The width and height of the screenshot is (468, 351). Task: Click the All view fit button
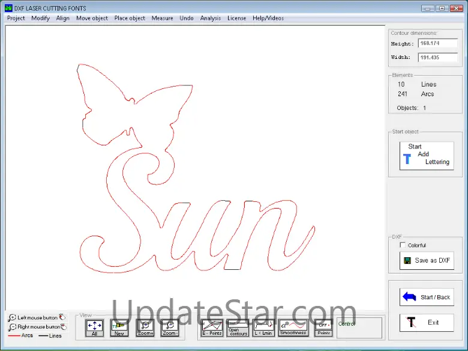click(x=94, y=328)
